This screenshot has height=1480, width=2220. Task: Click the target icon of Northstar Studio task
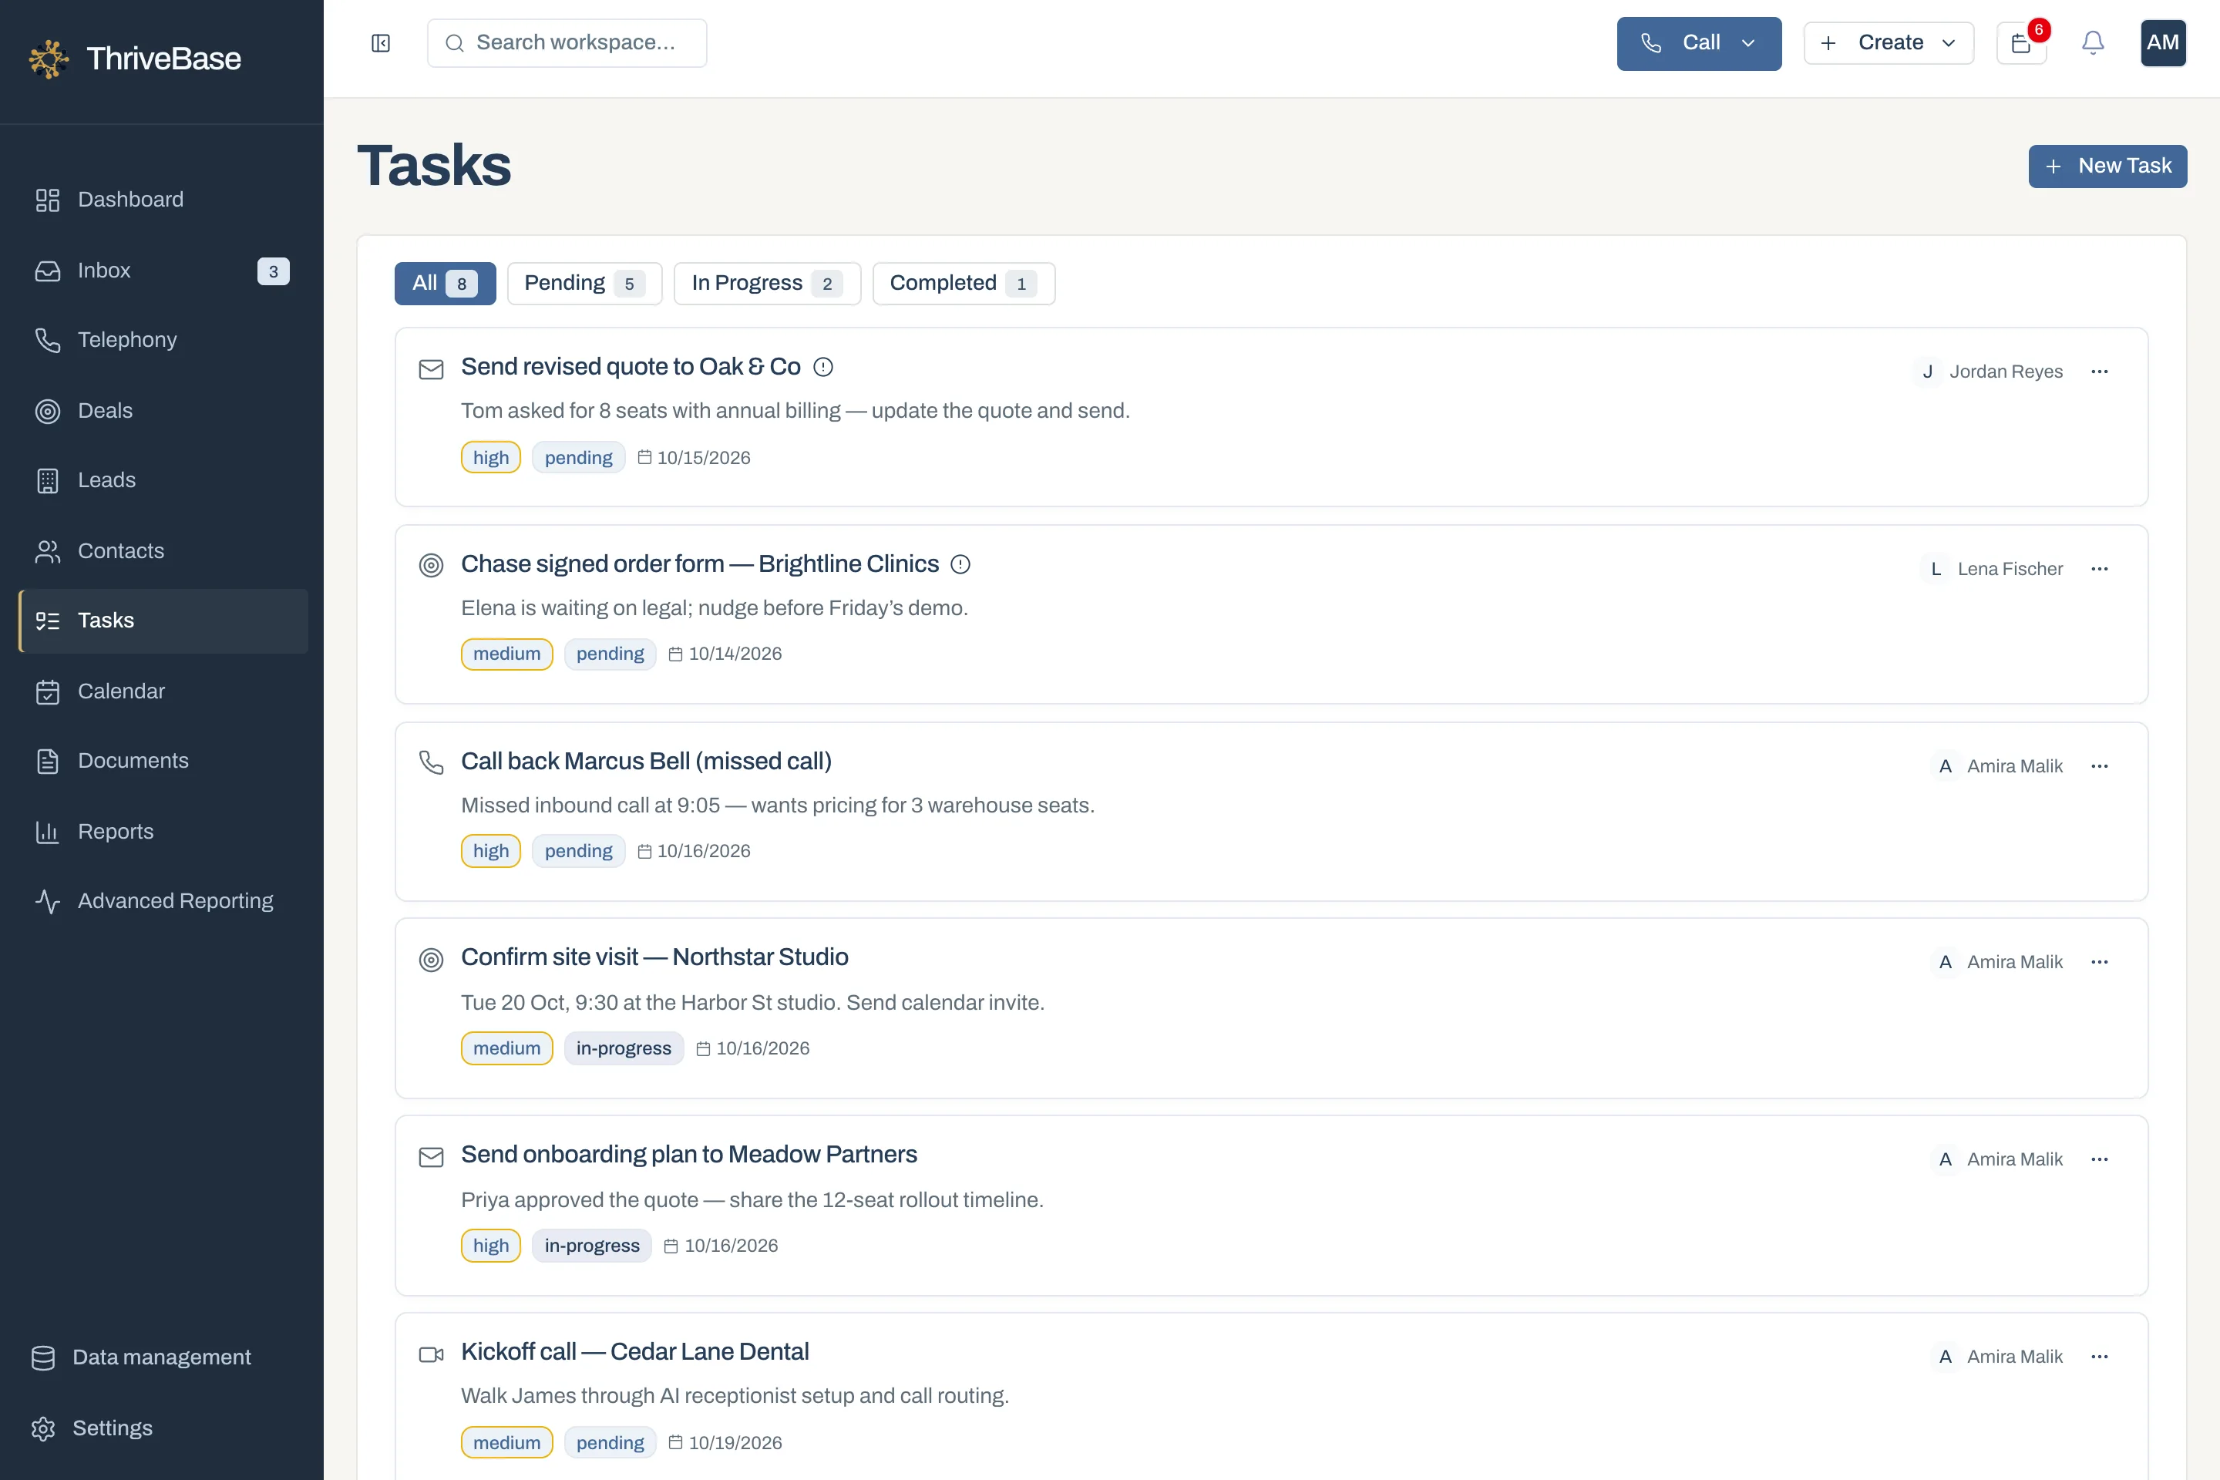pos(432,960)
